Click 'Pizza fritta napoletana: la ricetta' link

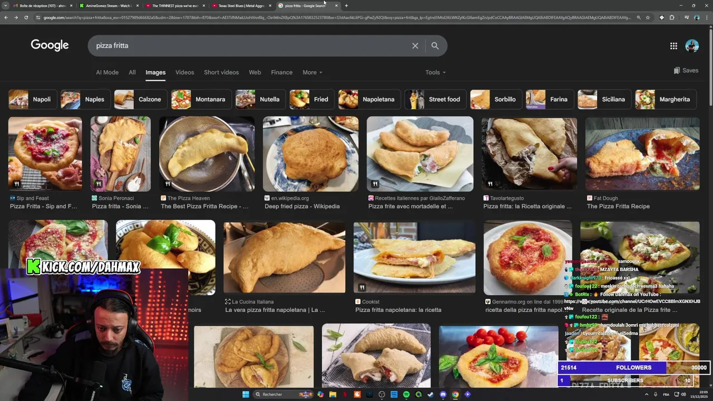(398, 310)
